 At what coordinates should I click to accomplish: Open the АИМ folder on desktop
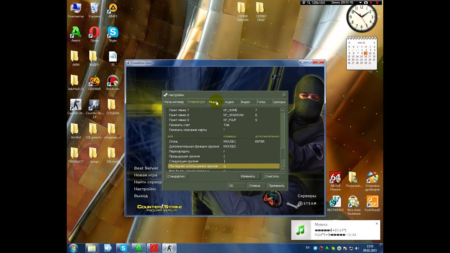pyautogui.click(x=76, y=58)
